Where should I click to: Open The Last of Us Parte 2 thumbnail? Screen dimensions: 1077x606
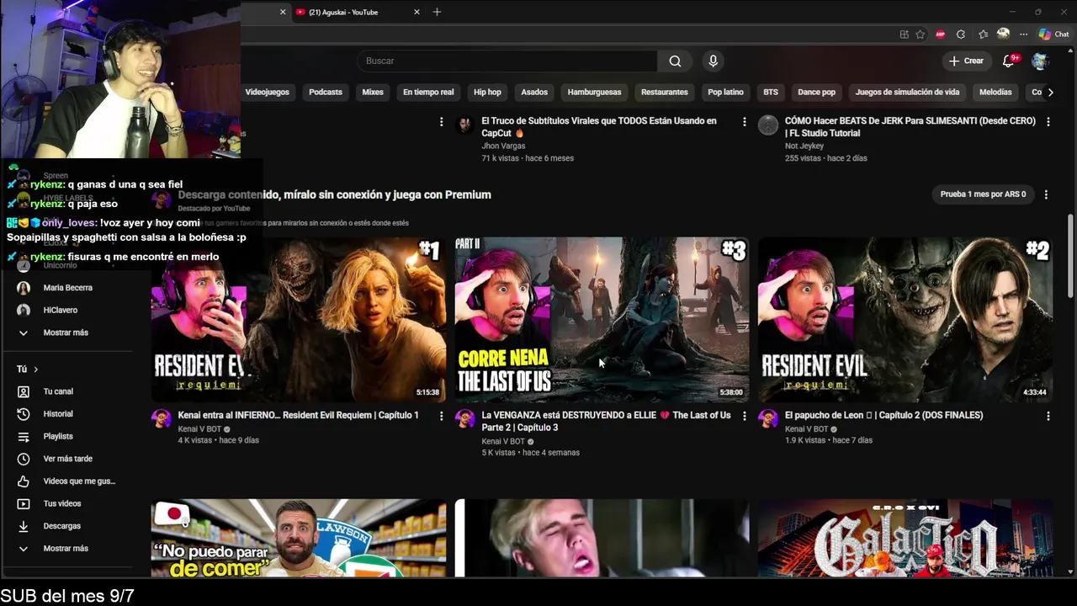point(602,320)
